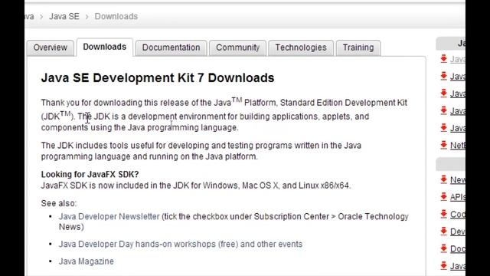Open the Java Developer Newsletter link
The height and width of the screenshot is (276, 490).
(x=109, y=216)
